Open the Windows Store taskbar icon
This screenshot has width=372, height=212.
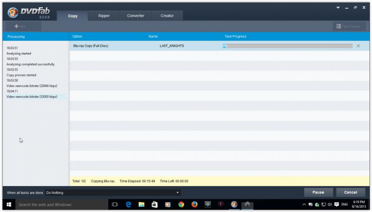(x=155, y=205)
